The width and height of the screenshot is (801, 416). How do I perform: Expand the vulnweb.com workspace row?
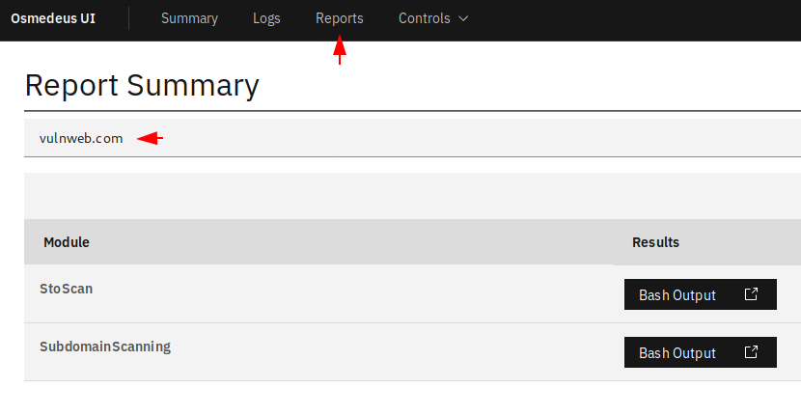pos(412,138)
